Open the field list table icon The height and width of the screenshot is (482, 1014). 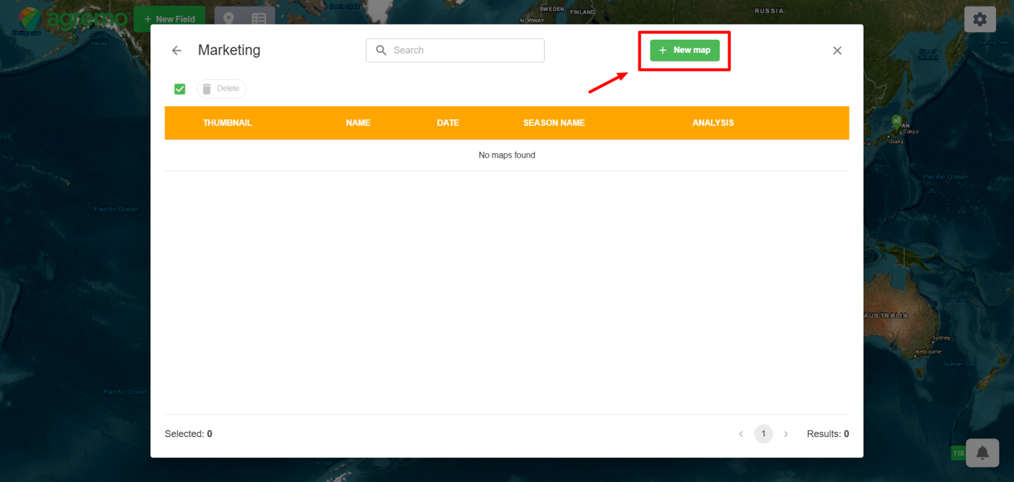[x=259, y=18]
